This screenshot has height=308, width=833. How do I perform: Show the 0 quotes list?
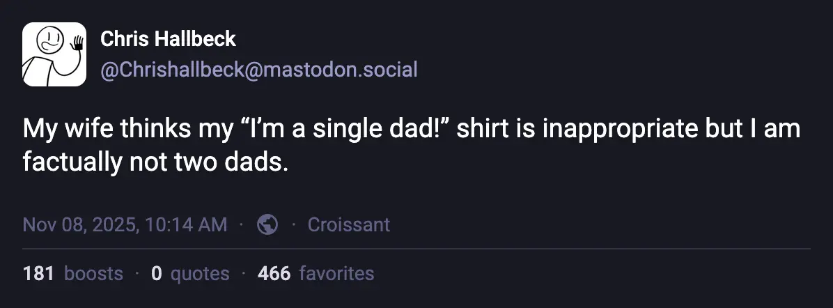point(189,274)
